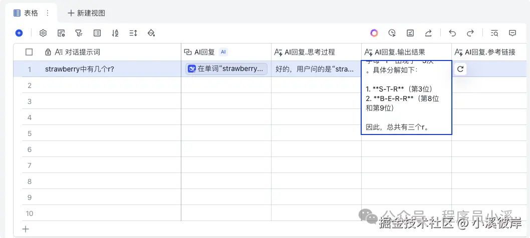The height and width of the screenshot is (238, 530).
Task: Undo the last action
Action: (x=452, y=33)
